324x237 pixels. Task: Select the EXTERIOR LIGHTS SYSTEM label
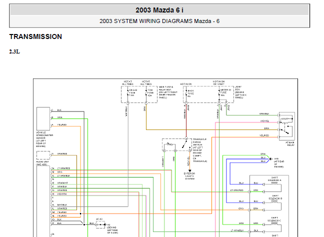(189, 176)
